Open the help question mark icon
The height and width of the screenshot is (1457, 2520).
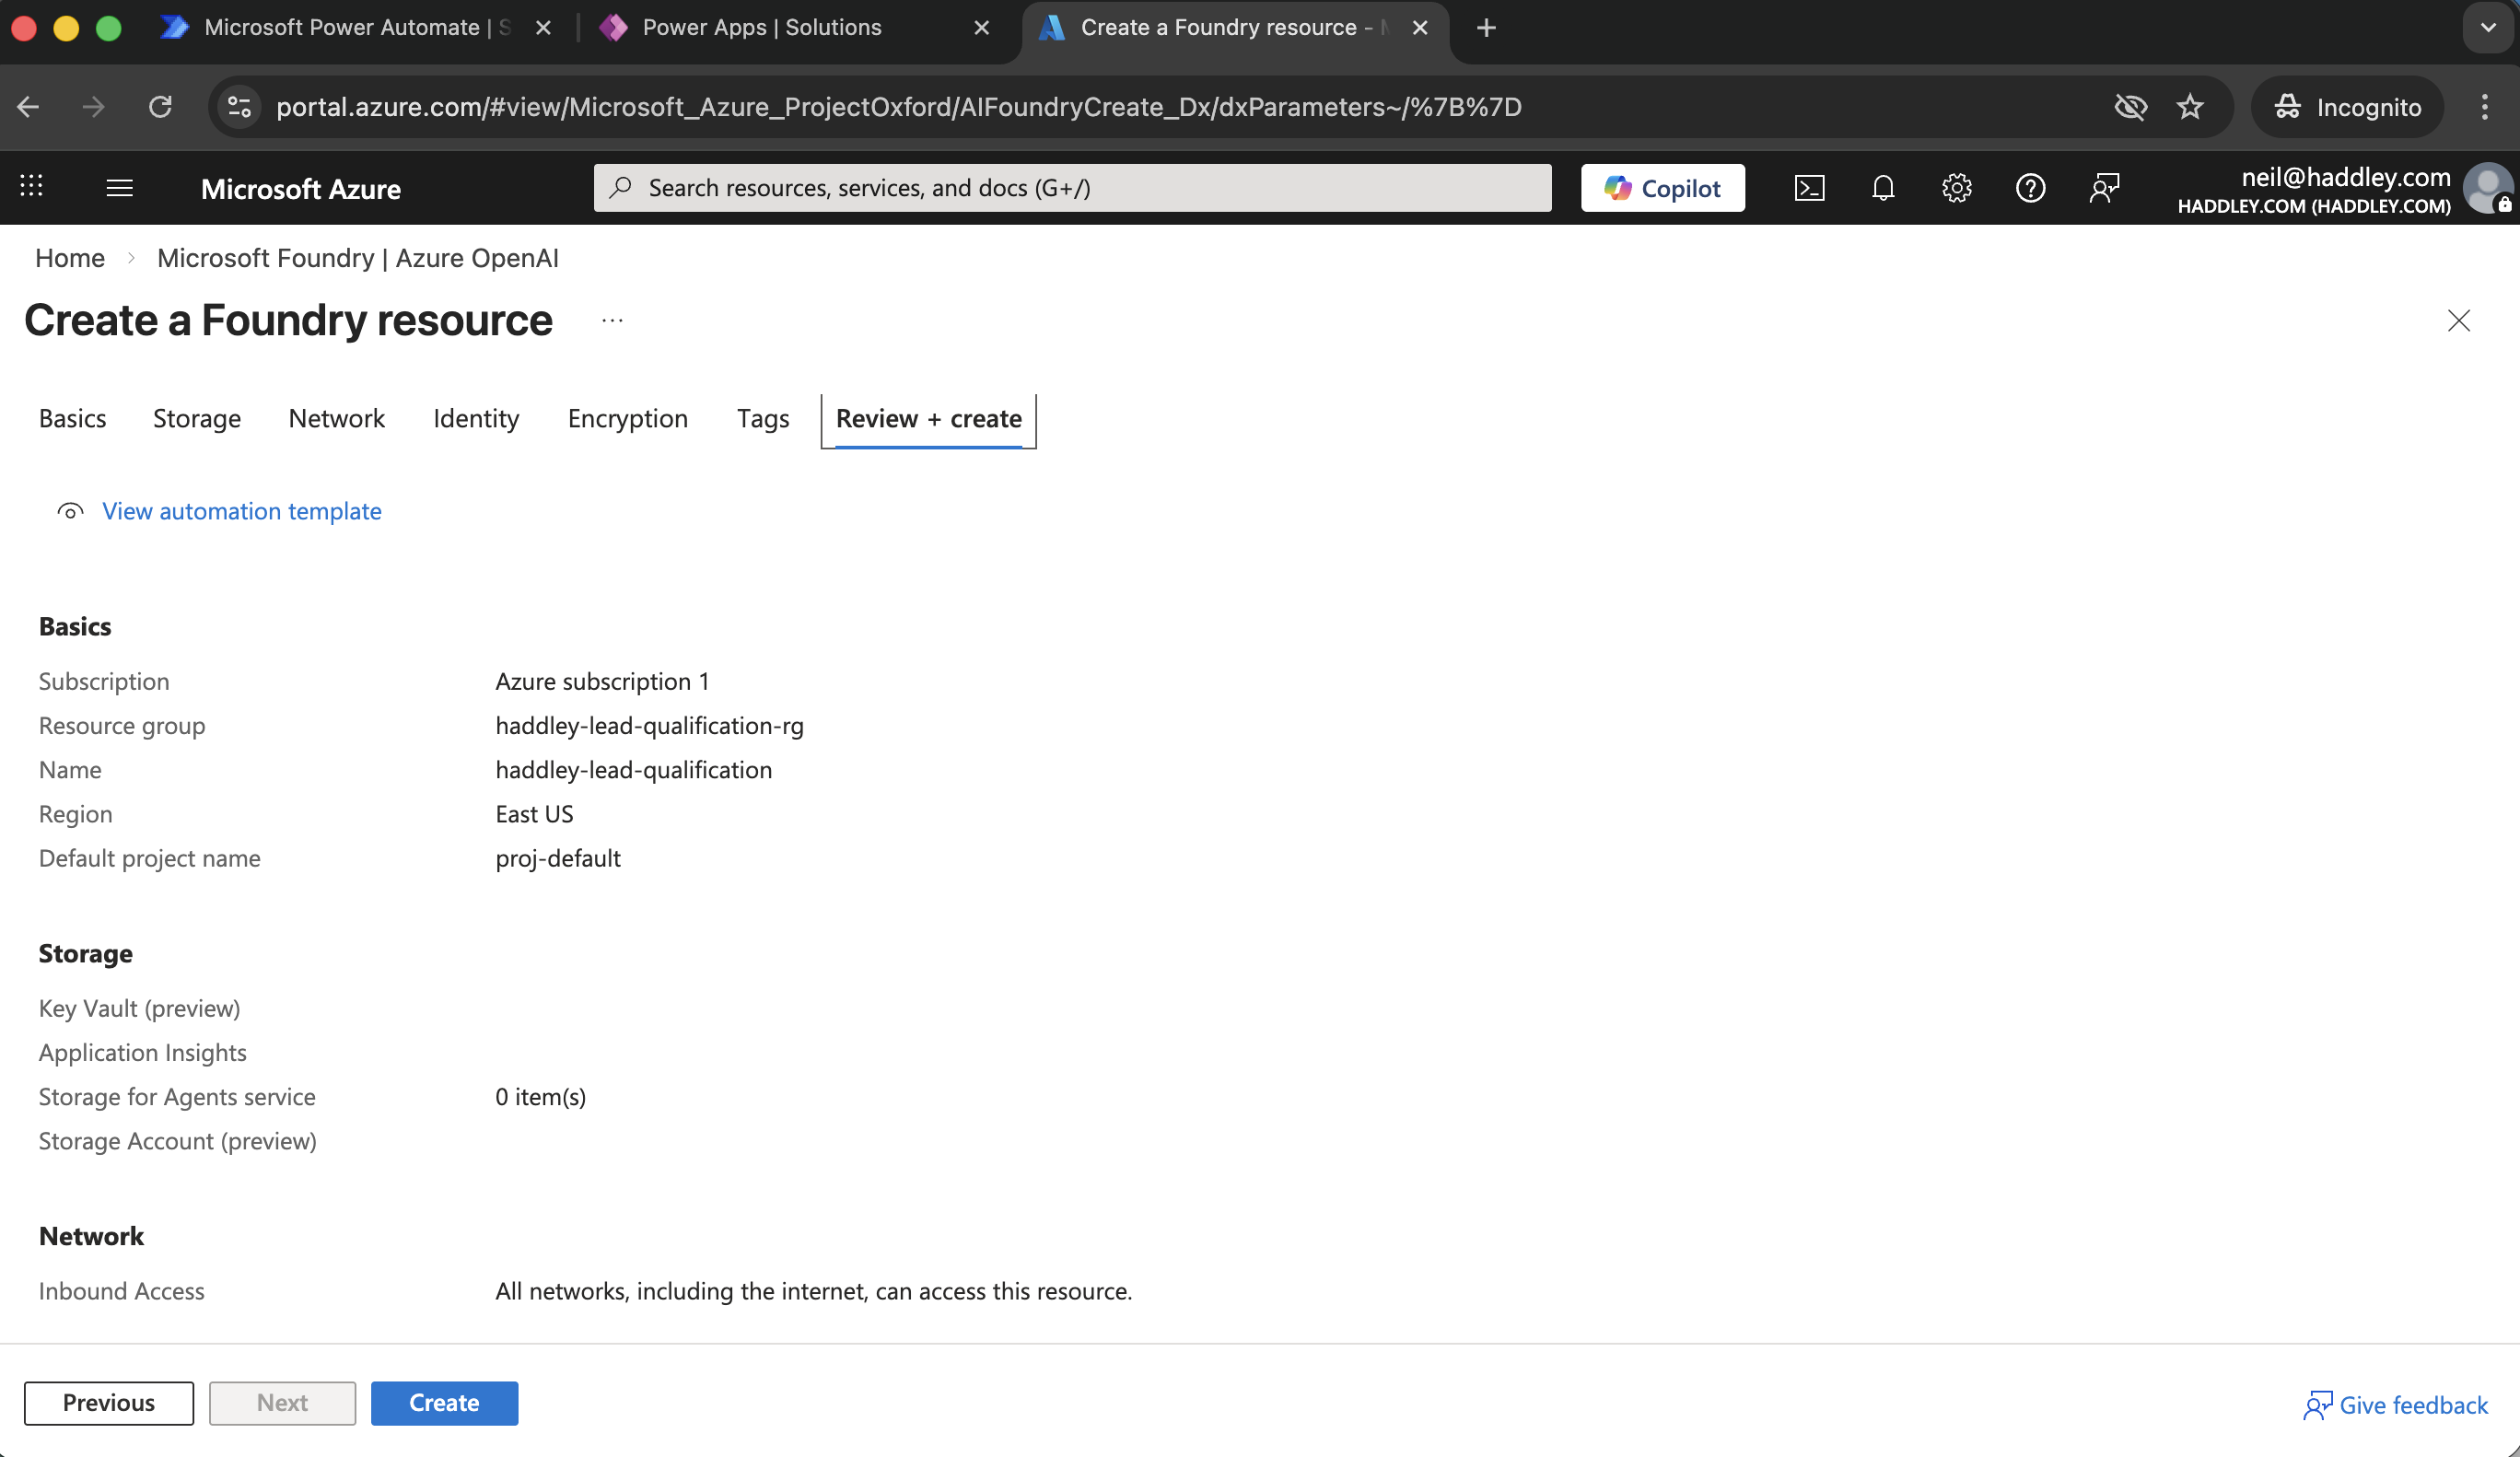click(2030, 188)
